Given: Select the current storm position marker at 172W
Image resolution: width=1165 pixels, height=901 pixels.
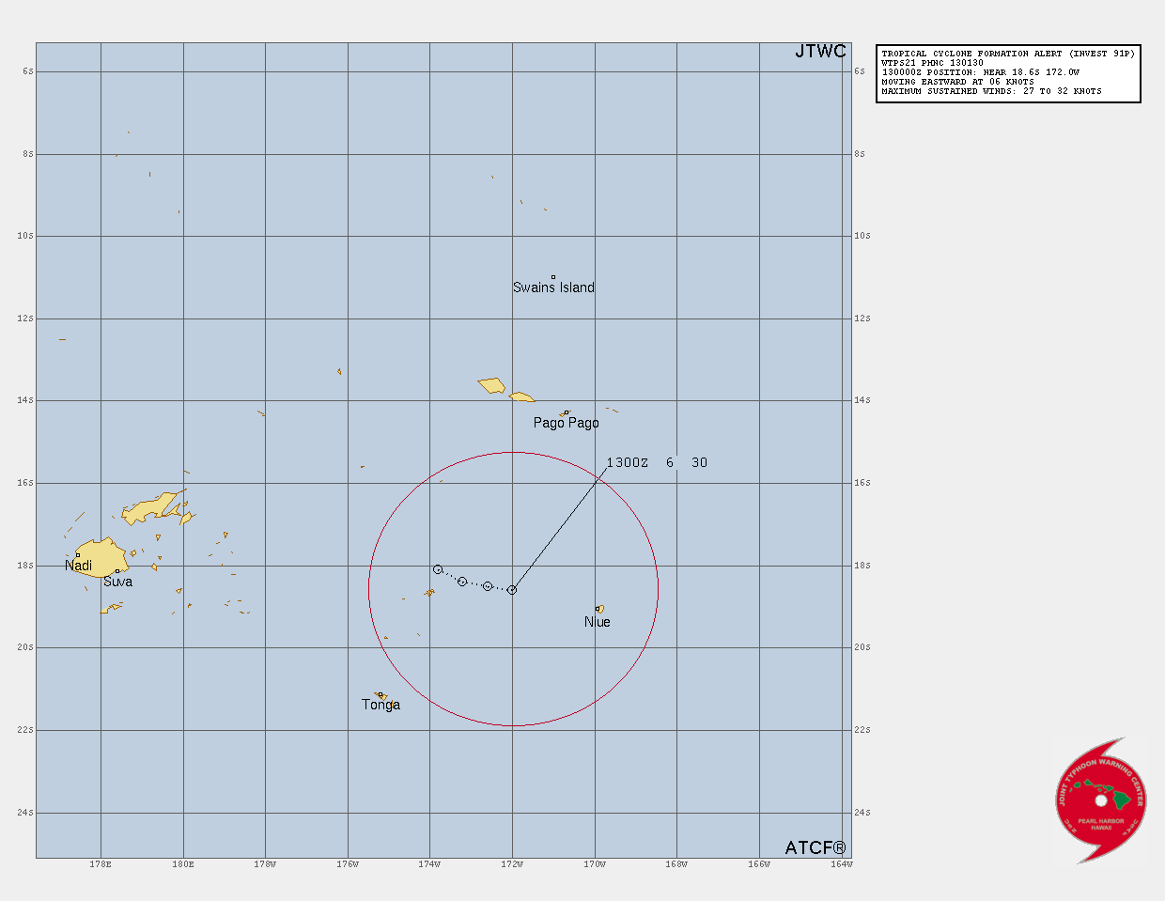Looking at the screenshot, I should click(512, 590).
